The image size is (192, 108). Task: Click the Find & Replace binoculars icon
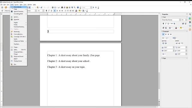point(62,7)
